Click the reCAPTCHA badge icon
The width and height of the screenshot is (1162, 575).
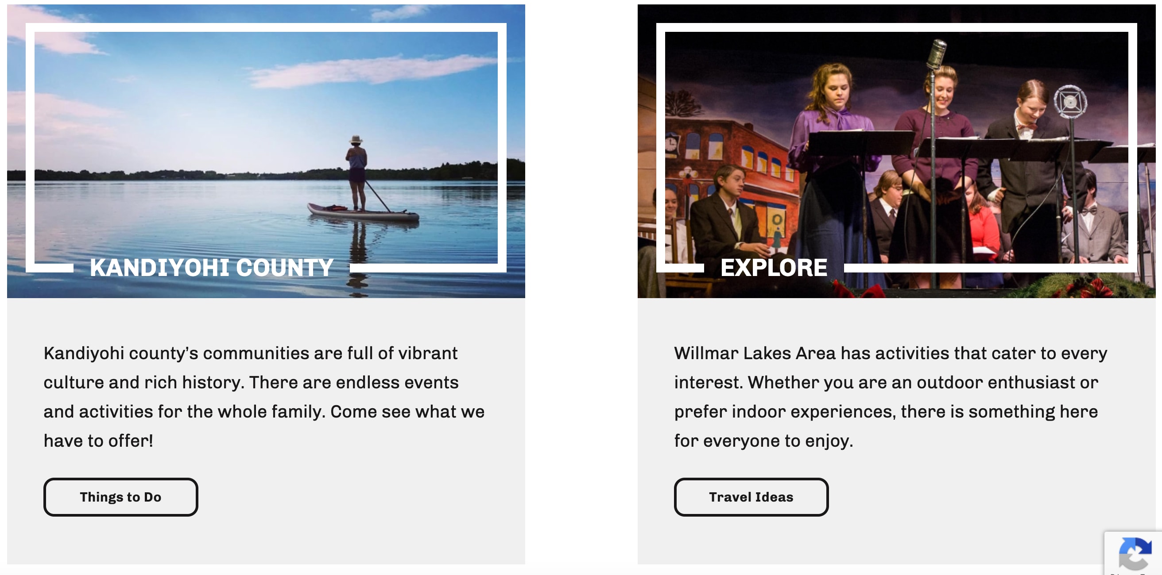(x=1135, y=553)
